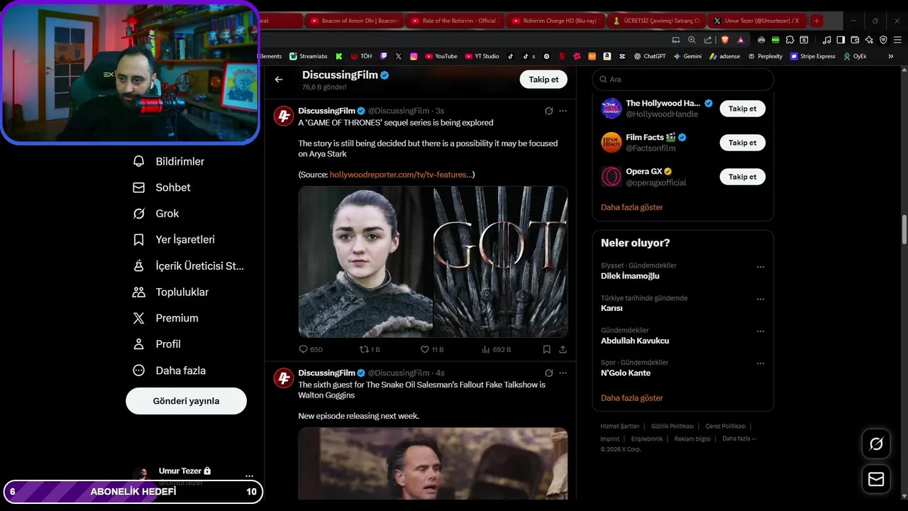Open İçerik Üreticisi Stüdyosu entry

[188, 266]
